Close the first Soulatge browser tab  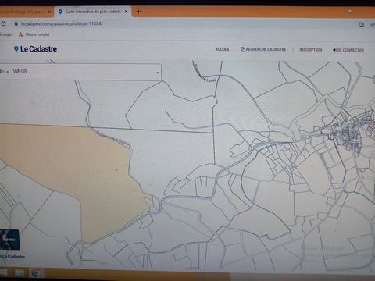(49, 12)
